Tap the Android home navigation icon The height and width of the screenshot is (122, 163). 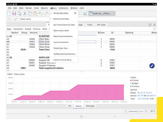tap(81, 117)
